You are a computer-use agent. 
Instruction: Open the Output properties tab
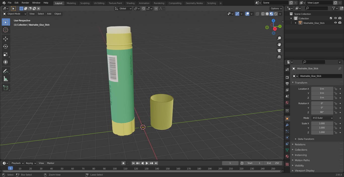pyautogui.click(x=287, y=84)
